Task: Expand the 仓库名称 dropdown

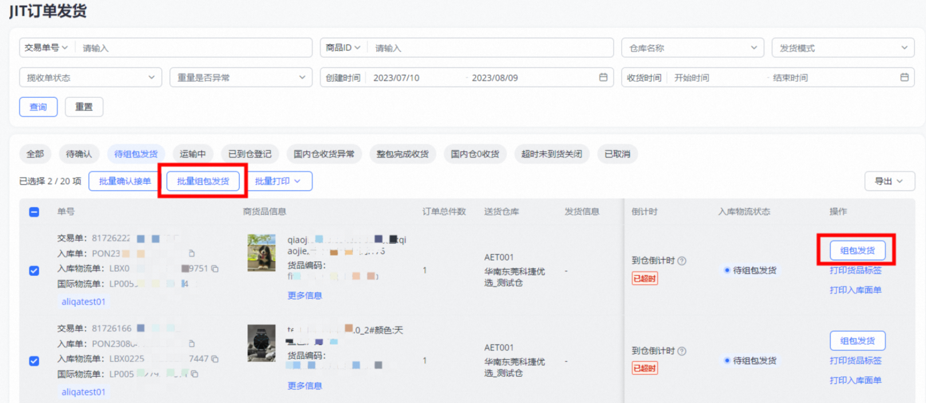Action: (692, 48)
